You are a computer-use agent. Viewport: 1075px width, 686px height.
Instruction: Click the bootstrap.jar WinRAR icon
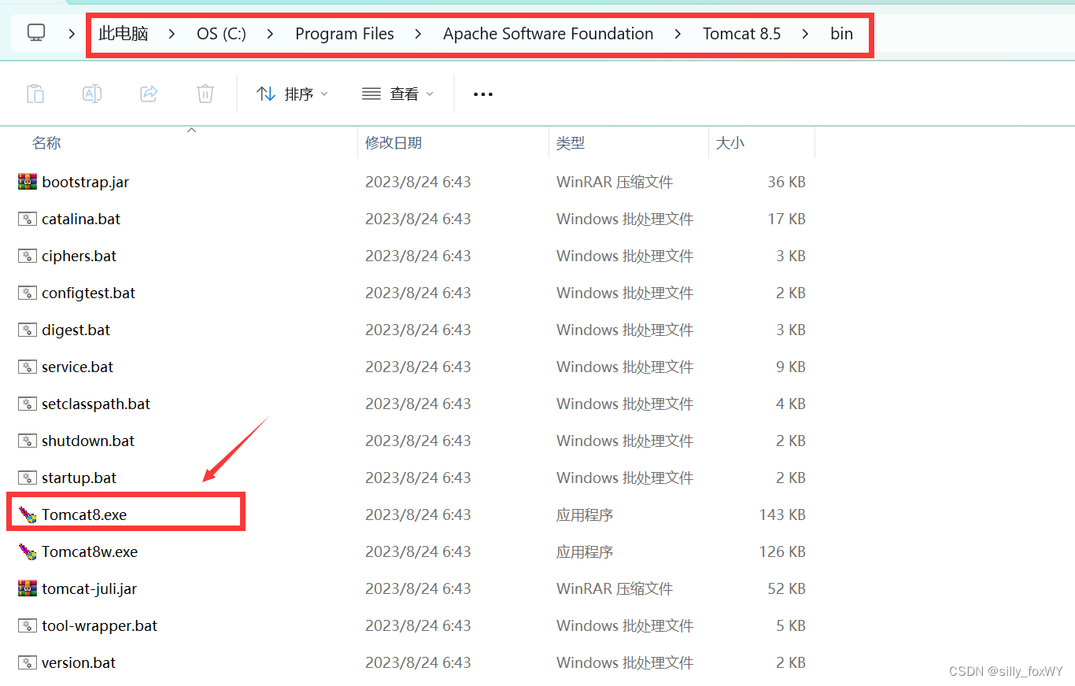[x=28, y=182]
